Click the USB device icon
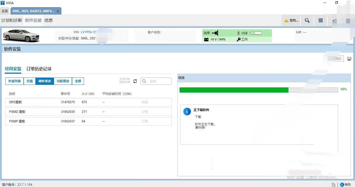The image size is (355, 187). (239, 33)
